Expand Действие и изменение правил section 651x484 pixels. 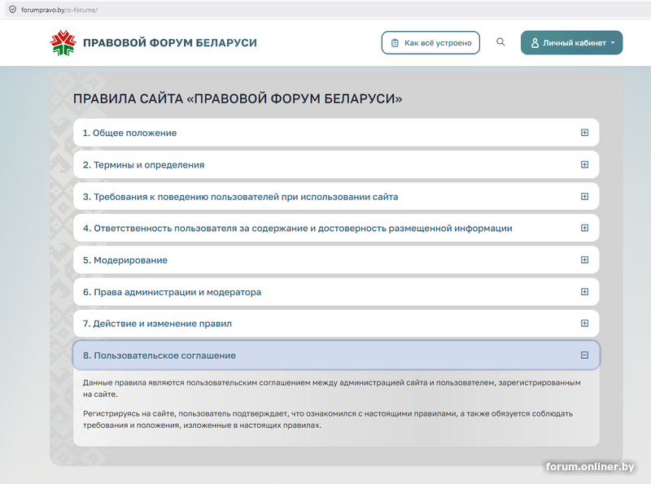[584, 324]
